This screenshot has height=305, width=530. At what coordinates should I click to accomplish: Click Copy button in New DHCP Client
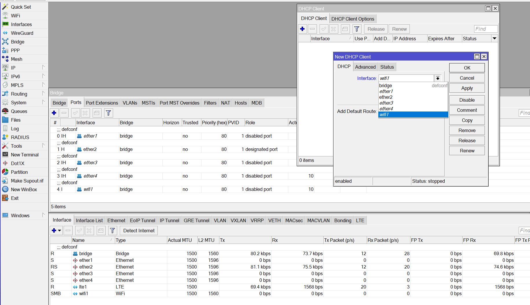[467, 120]
